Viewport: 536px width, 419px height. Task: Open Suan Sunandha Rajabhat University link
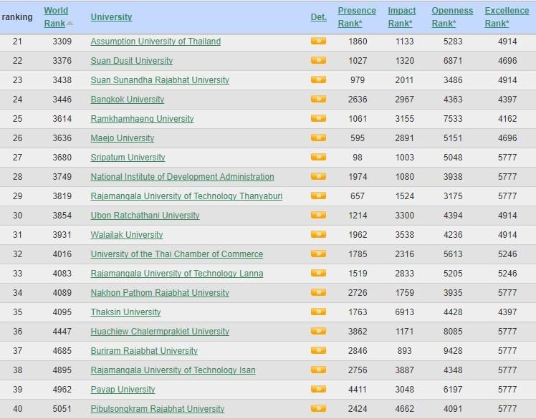160,80
